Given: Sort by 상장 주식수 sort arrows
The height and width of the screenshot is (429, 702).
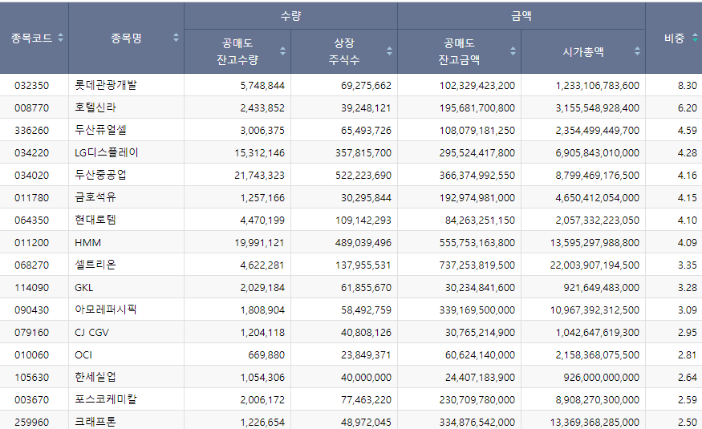Looking at the screenshot, I should click(x=389, y=51).
